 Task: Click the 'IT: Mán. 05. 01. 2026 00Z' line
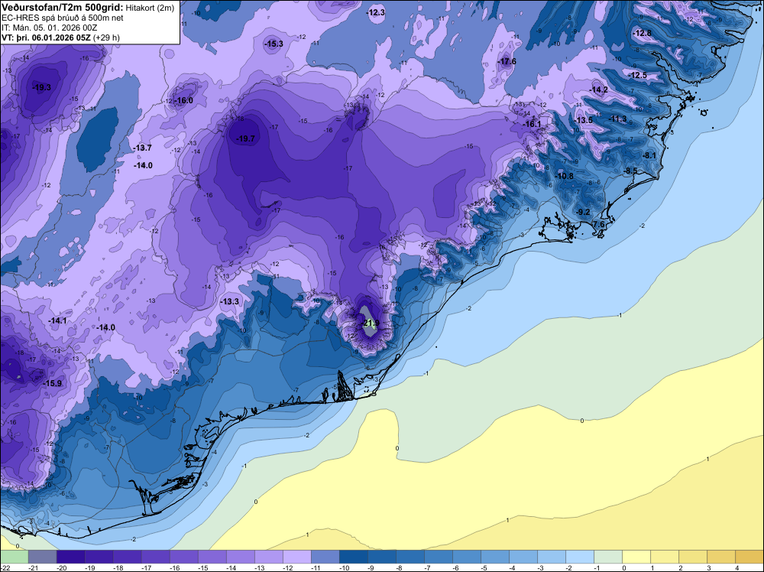[50, 28]
